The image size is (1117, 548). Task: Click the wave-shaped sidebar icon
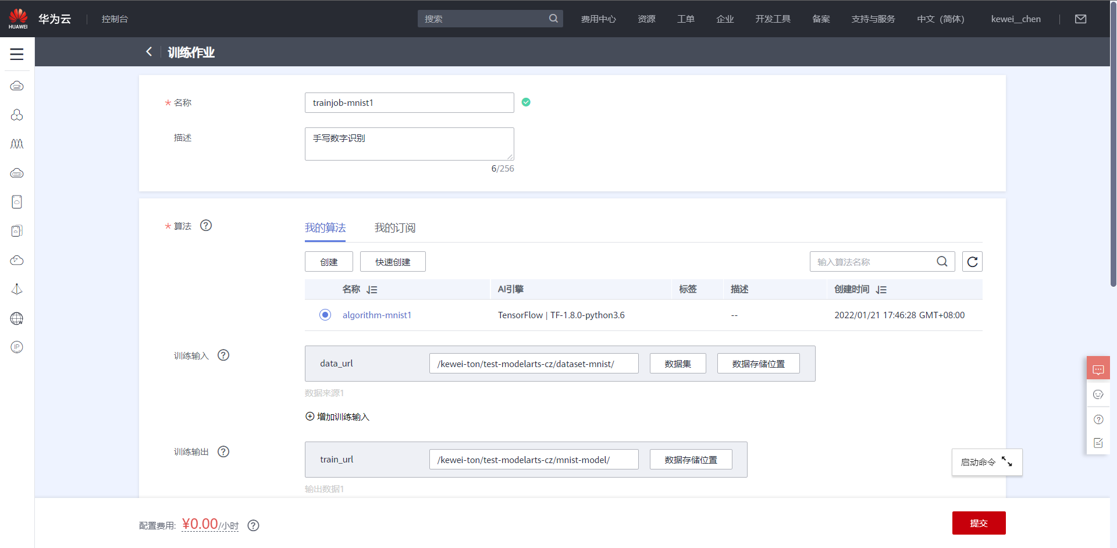[17, 144]
